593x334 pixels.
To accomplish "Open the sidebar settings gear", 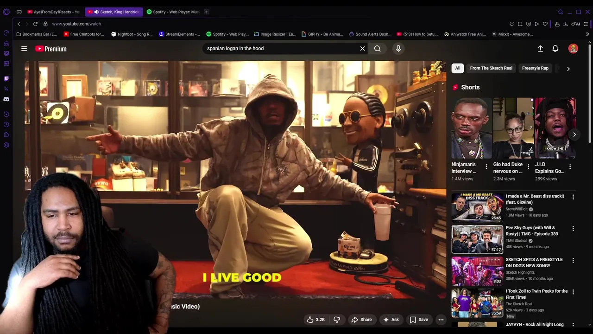I will pyautogui.click(x=6, y=145).
